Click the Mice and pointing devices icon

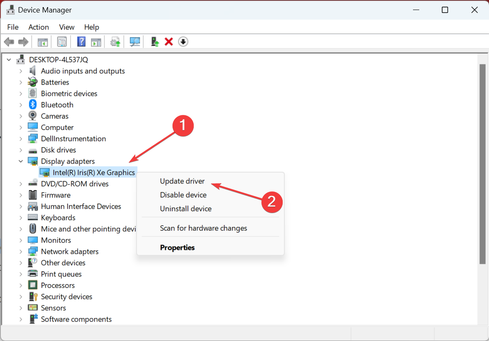pyautogui.click(x=33, y=229)
